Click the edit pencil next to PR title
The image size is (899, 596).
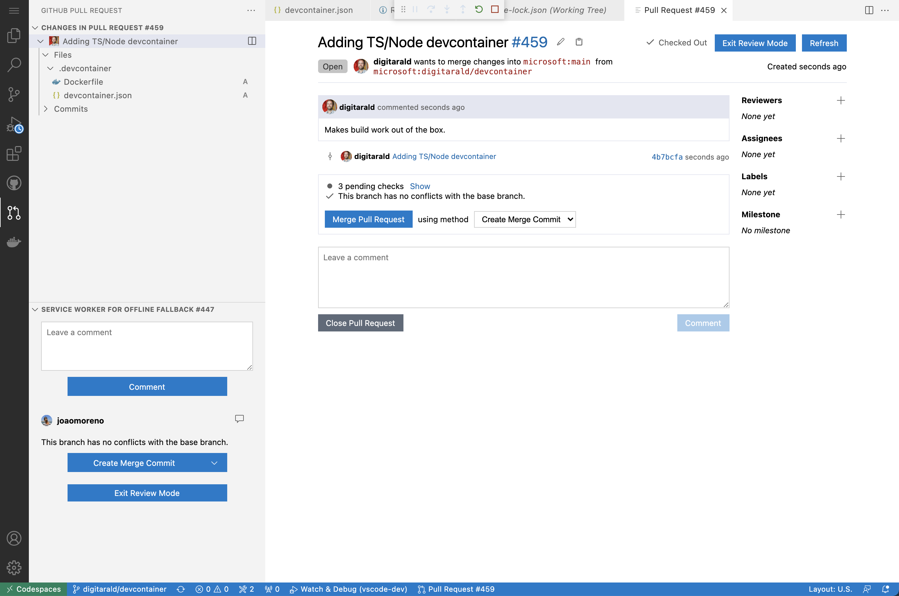(561, 42)
